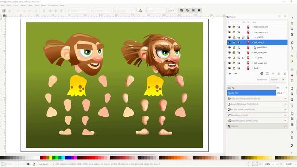Adjust the Blur (%) slider

click(x=252, y=88)
